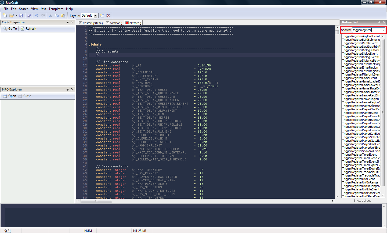Screen dimensions: 387x233
Task: Click the New File toolbar icon
Action: click(x=5, y=16)
